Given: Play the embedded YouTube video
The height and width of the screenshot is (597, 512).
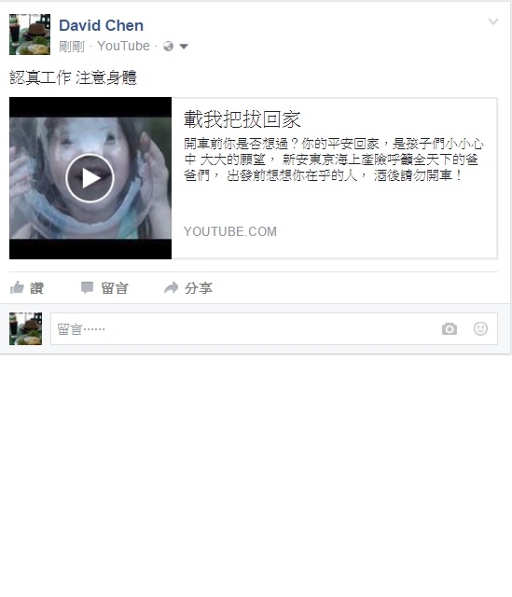Looking at the screenshot, I should (x=90, y=178).
